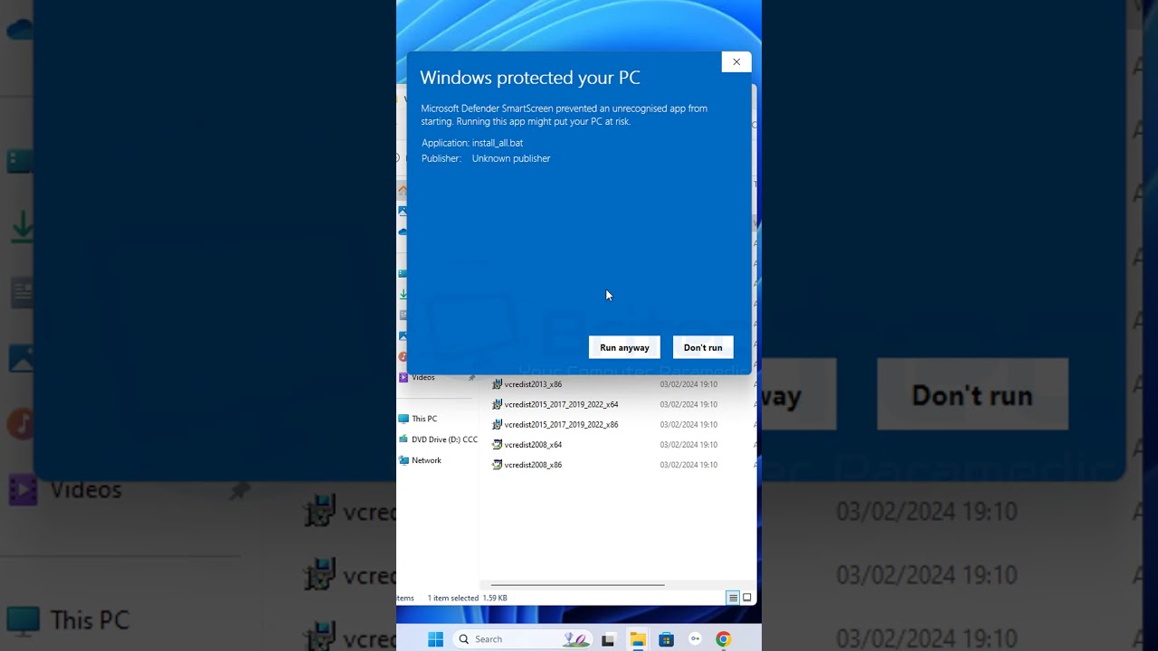Select file vcredist2015_2017_2019_2022_x64
Image resolution: width=1158 pixels, height=651 pixels.
point(561,404)
